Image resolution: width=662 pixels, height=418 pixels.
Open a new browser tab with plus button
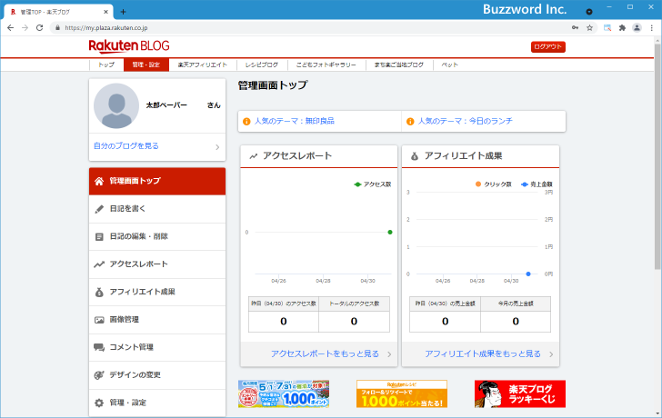coord(123,12)
